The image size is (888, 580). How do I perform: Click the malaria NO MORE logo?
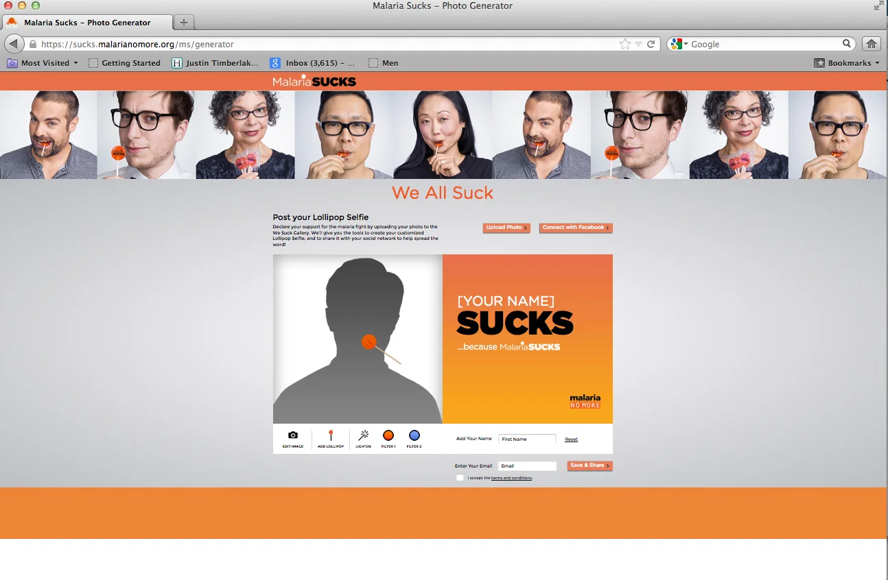click(585, 402)
